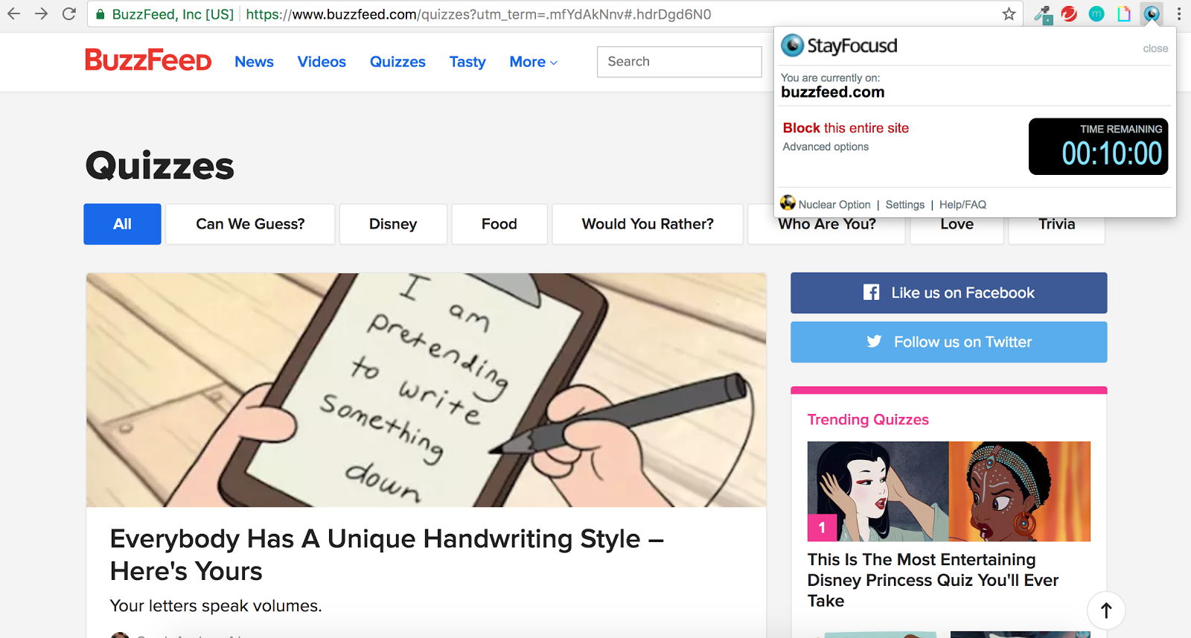Open the red circular extension icon
The height and width of the screenshot is (638, 1191).
(x=1069, y=13)
